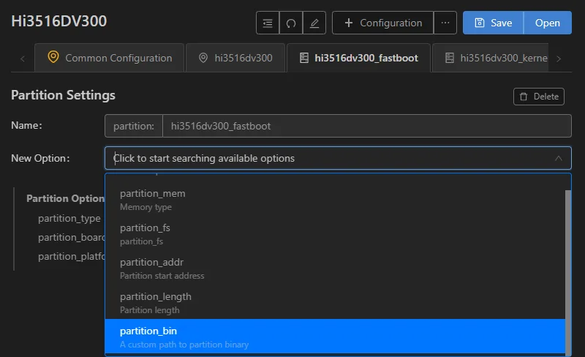
Task: Open the three-dots more options button
Action: 445,23
